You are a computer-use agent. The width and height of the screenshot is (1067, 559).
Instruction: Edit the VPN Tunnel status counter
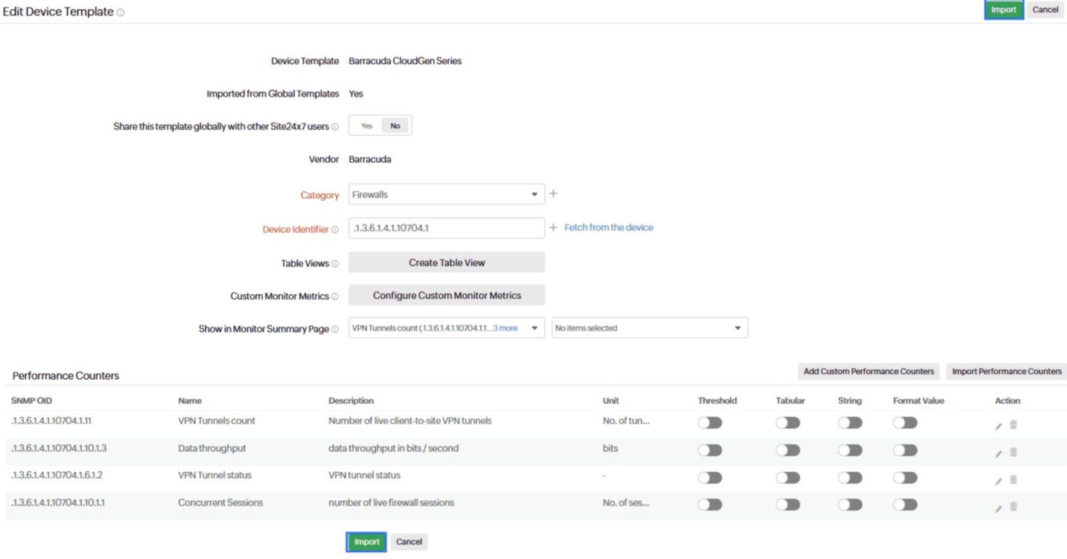tap(998, 480)
